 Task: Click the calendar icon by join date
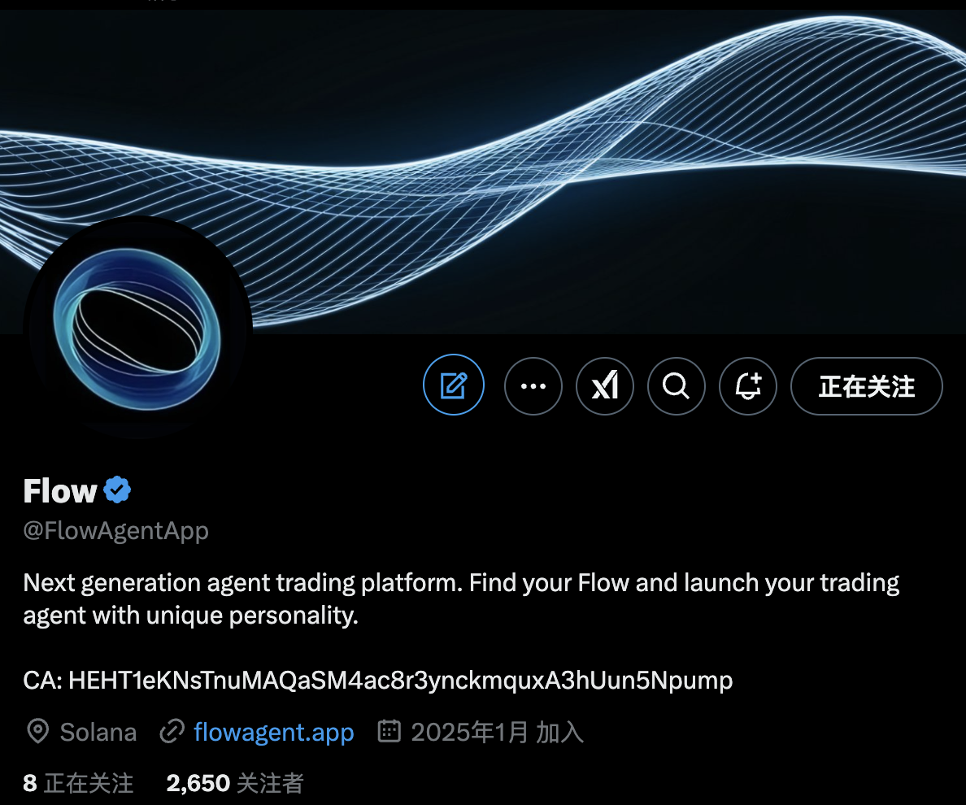pos(389,731)
